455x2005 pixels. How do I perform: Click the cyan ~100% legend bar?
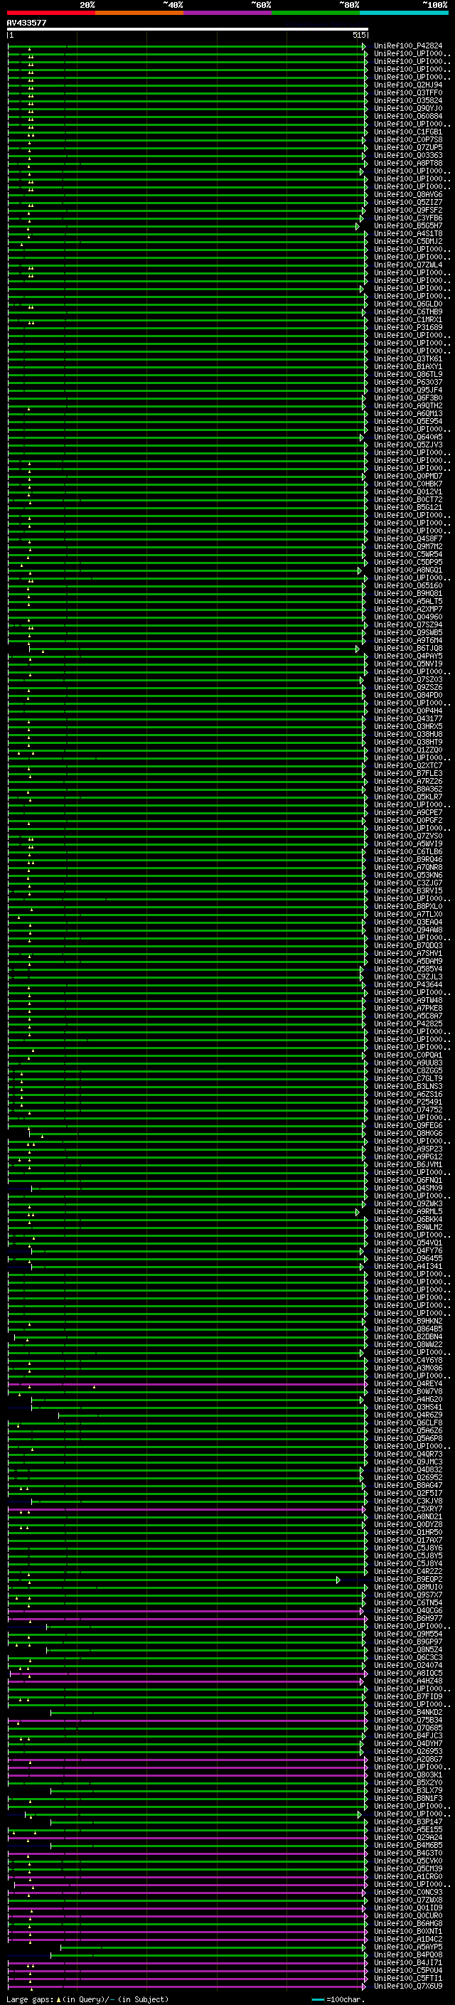[x=404, y=13]
